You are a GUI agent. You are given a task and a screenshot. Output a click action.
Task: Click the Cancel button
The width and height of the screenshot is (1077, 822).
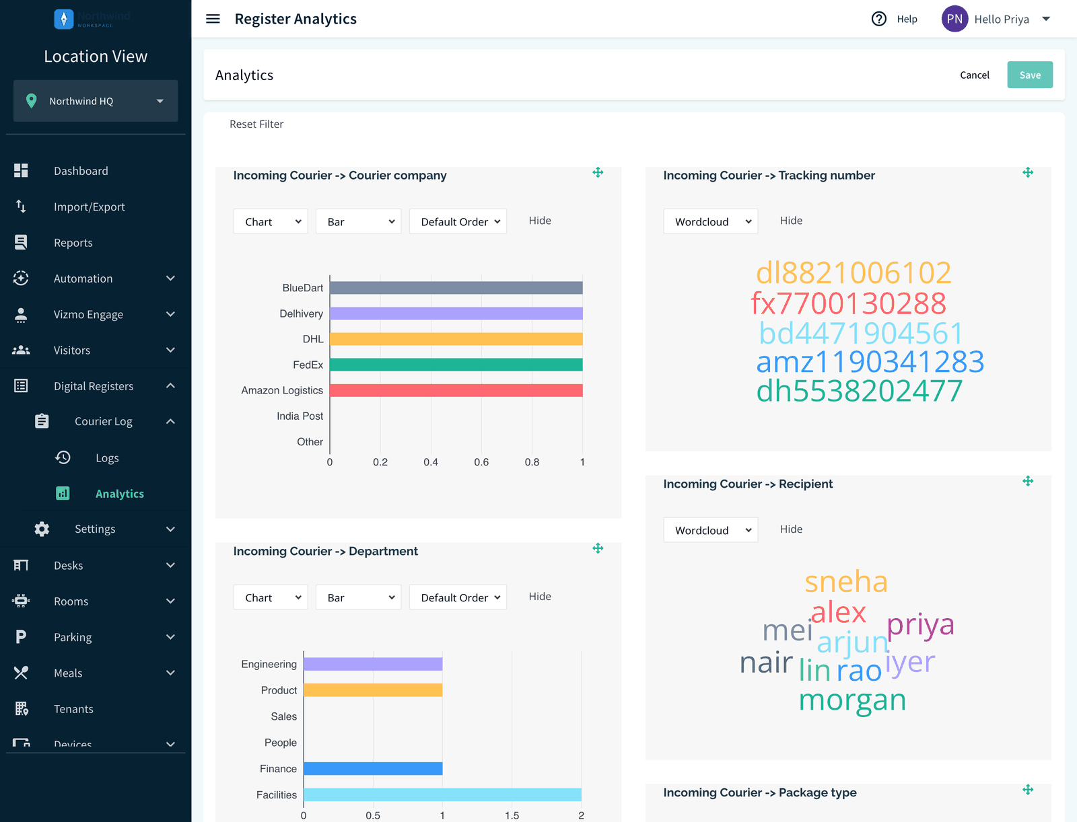point(974,75)
